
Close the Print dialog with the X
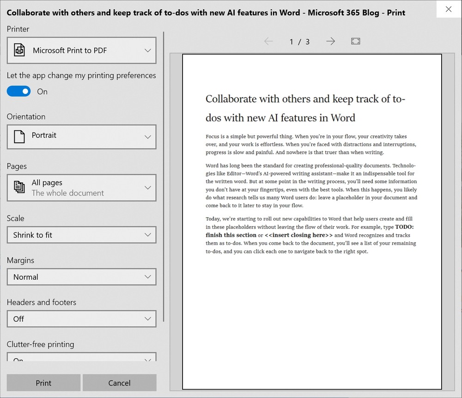coord(448,9)
